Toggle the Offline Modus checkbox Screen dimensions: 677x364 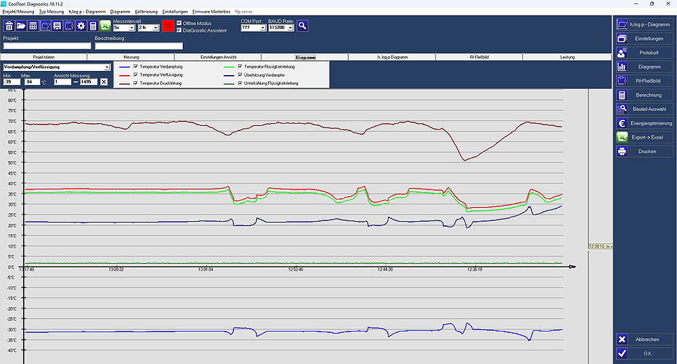[179, 23]
